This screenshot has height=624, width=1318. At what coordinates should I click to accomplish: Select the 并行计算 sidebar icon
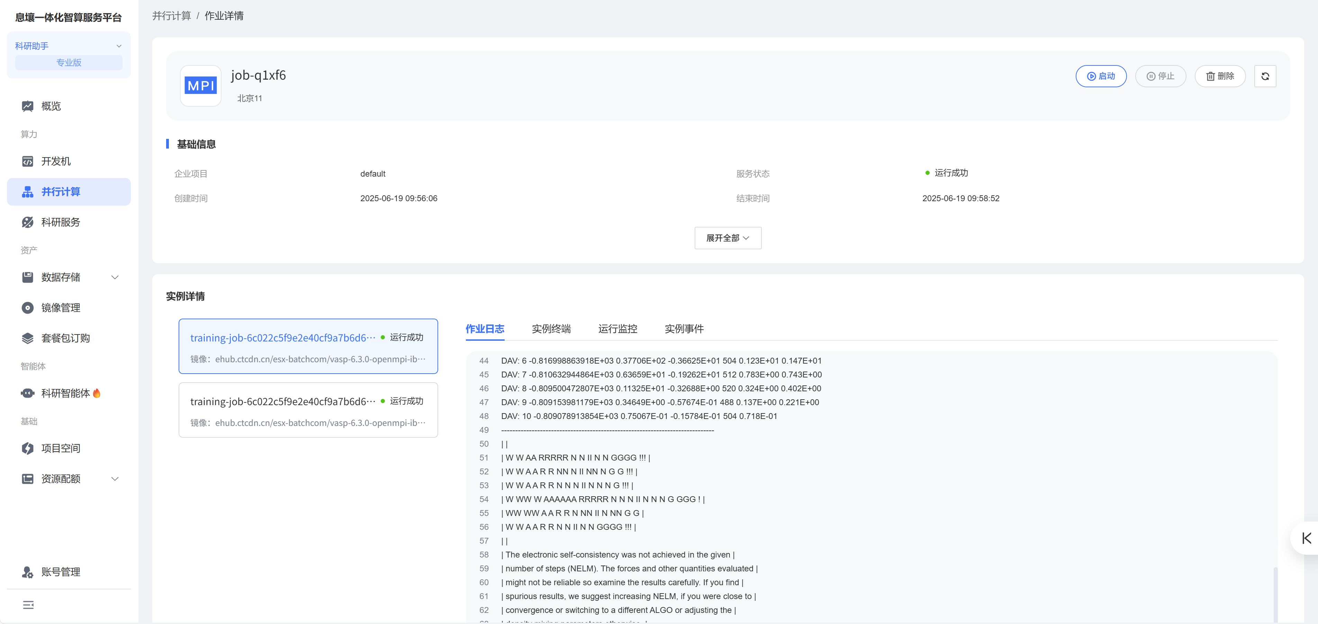[x=28, y=192]
